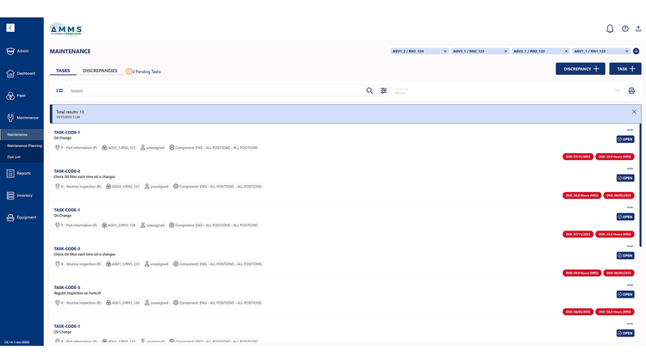The width and height of the screenshot is (646, 363).
Task: Click the upload/export icon in header
Action: (638, 28)
